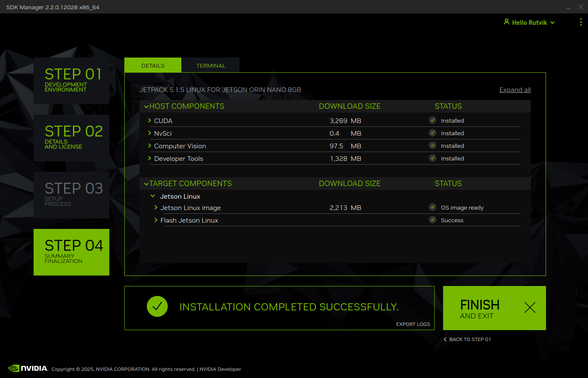Click the Expand all link

click(x=515, y=90)
